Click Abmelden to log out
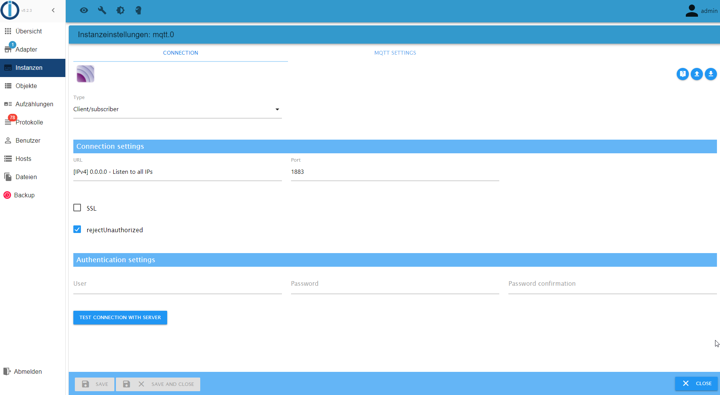This screenshot has width=720, height=395. coord(33,371)
